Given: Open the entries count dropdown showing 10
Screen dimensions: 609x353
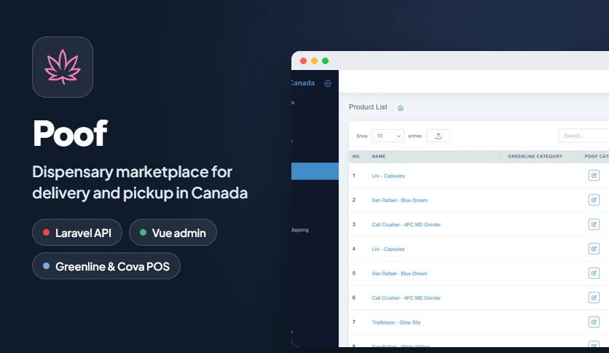Looking at the screenshot, I should [x=388, y=136].
